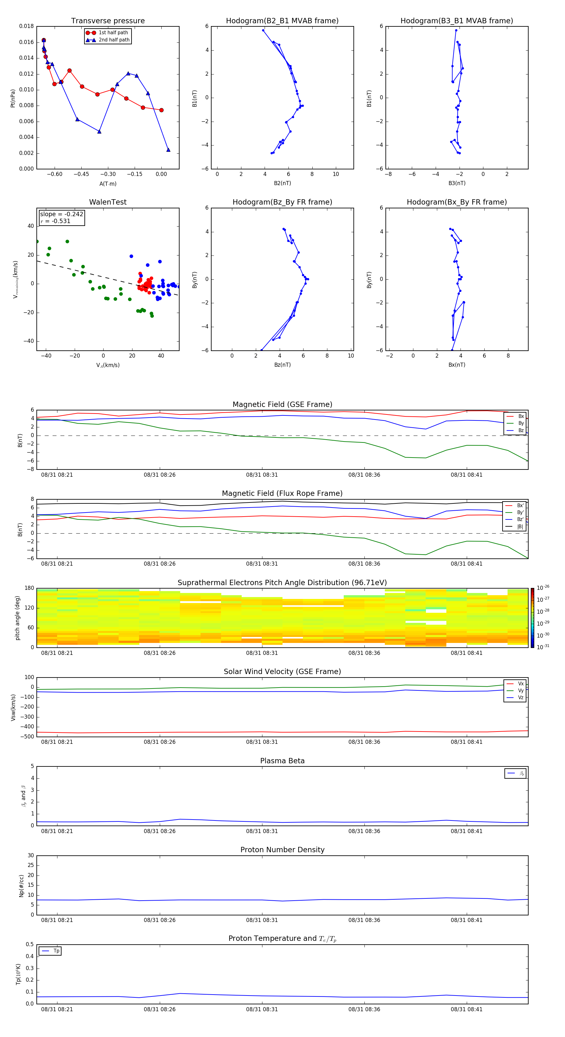This screenshot has height=1037, width=565.
Task: Click the 'B2(nT)' axis label
Action: 282,183
